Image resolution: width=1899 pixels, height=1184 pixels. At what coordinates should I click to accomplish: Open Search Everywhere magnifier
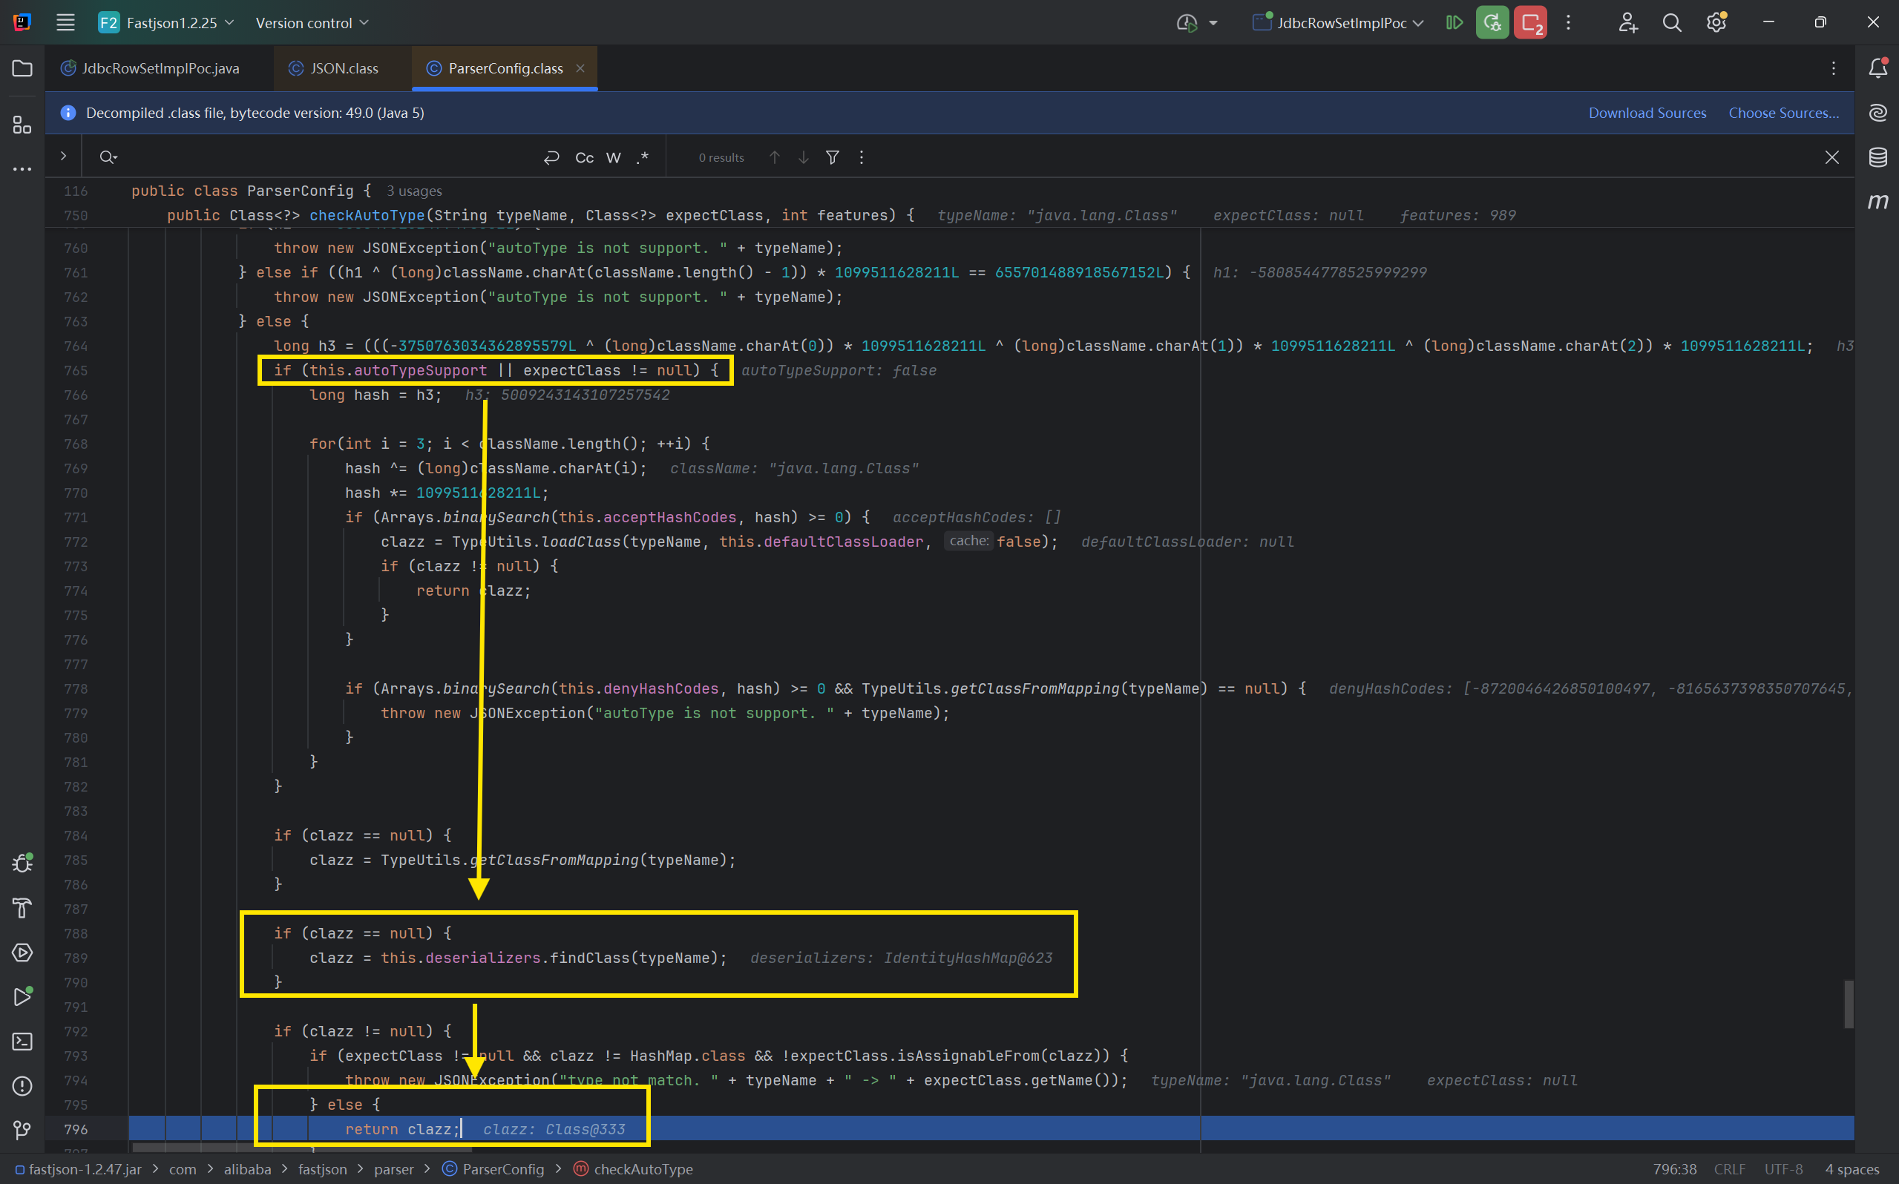tap(1672, 23)
